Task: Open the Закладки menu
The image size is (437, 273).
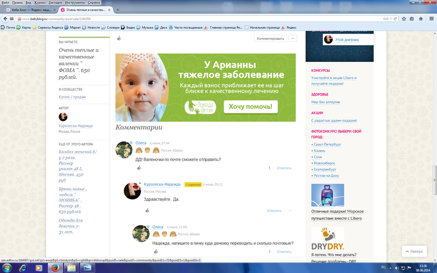Action: click(55, 2)
